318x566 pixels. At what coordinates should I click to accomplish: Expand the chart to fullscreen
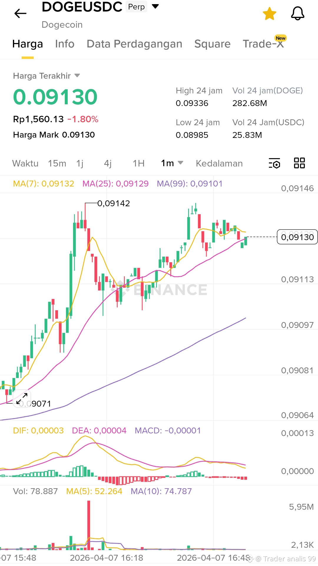point(22,398)
